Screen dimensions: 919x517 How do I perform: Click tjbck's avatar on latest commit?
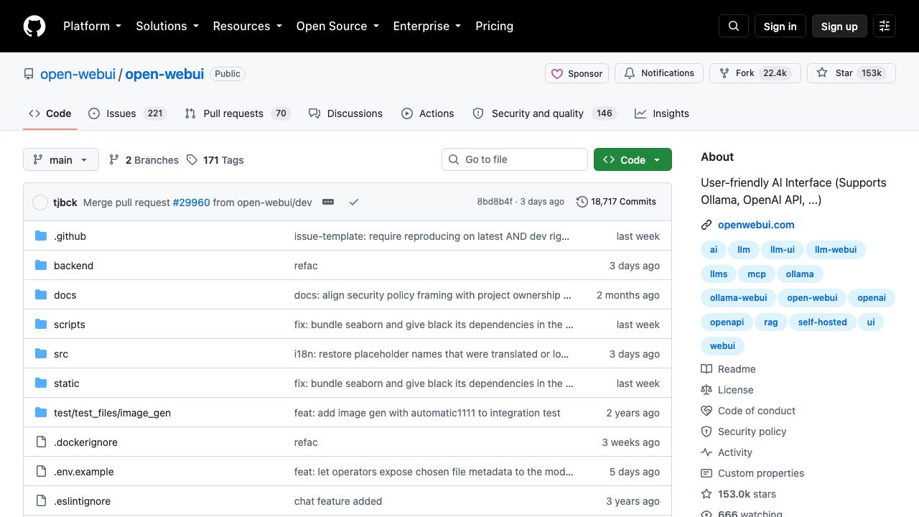pos(40,202)
